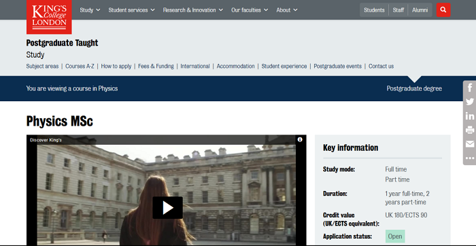This screenshot has height=246, width=476.
Task: Select the Alumni tab
Action: coord(420,10)
